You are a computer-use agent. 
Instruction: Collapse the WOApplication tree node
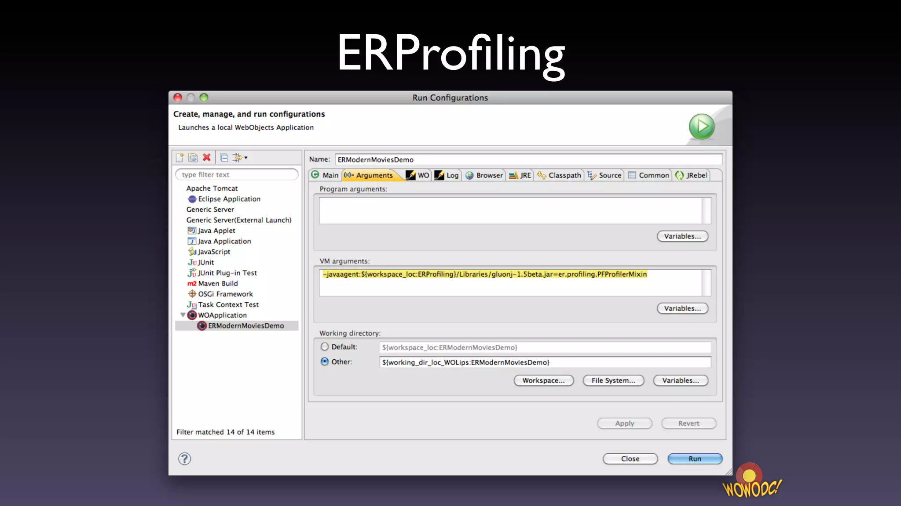183,315
